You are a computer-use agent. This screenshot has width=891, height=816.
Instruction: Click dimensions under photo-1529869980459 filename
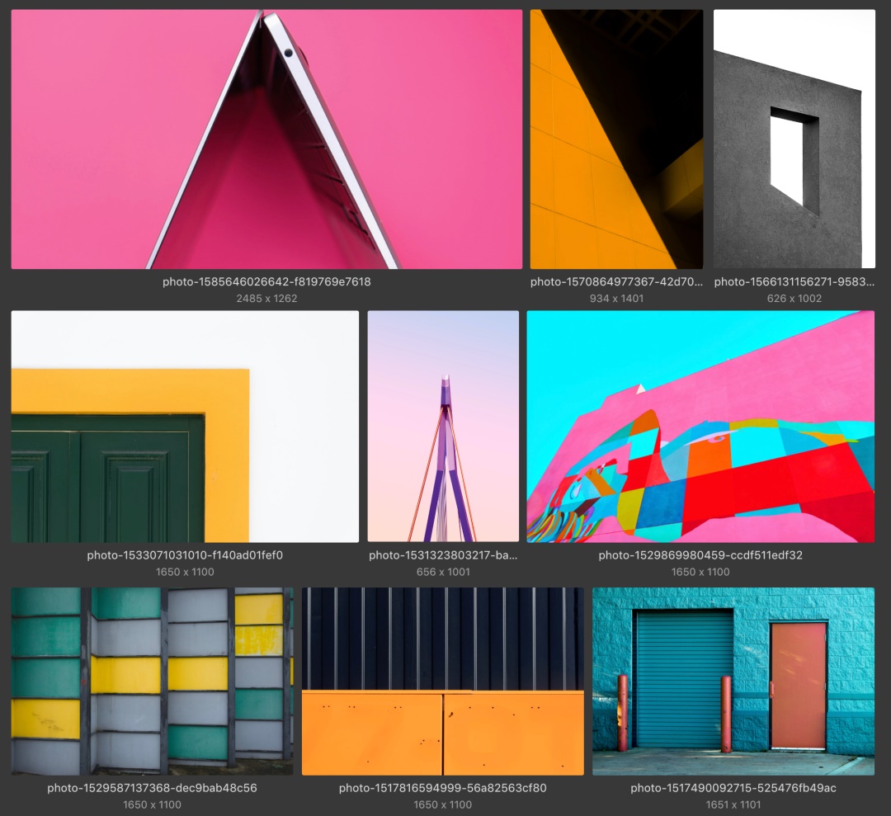click(700, 573)
